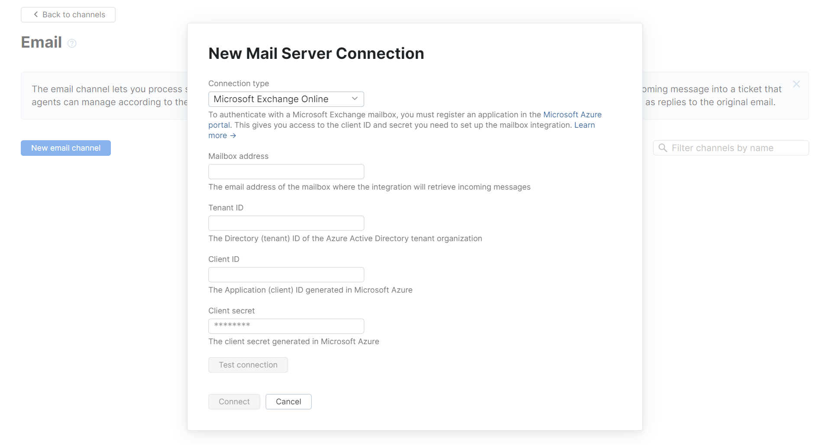This screenshot has height=445, width=829.
Task: Click the search magnifier in the filter field
Action: pyautogui.click(x=662, y=148)
